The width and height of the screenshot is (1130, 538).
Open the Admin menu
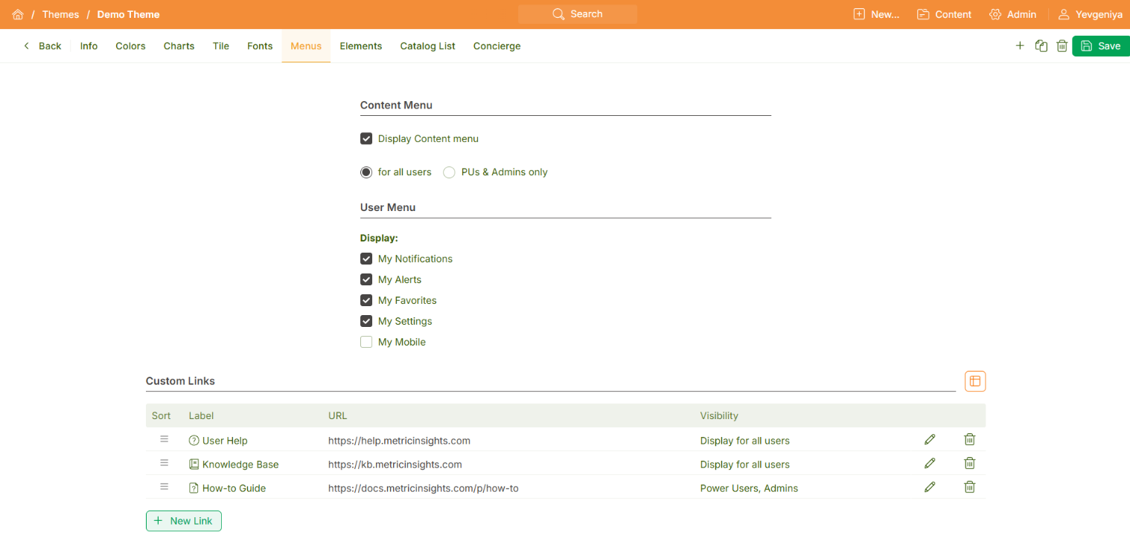coord(1012,15)
